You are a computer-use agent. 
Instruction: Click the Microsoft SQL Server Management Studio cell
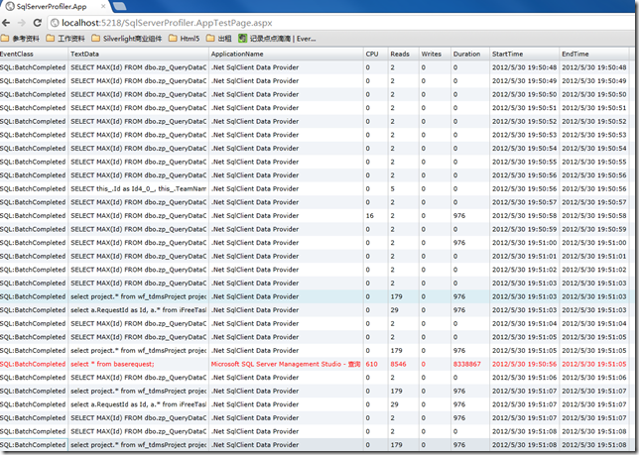coord(286,364)
